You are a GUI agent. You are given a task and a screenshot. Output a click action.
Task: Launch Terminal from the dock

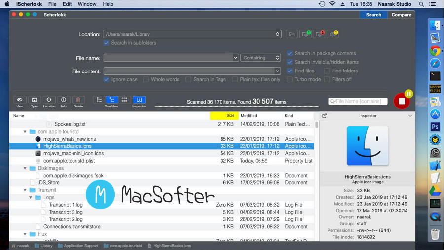click(x=435, y=76)
